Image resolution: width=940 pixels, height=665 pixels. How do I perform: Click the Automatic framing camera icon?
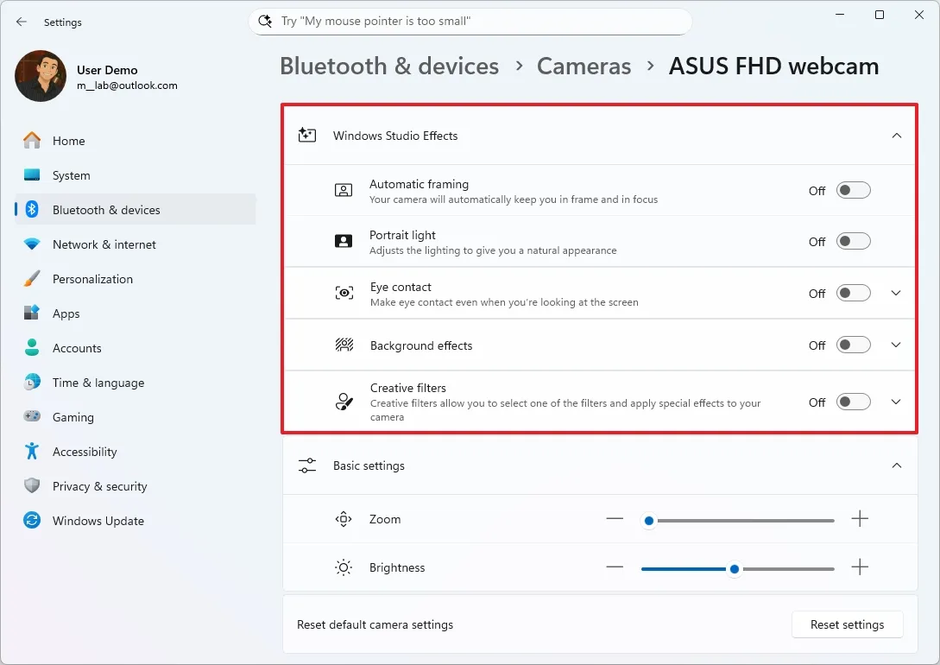pyautogui.click(x=344, y=190)
